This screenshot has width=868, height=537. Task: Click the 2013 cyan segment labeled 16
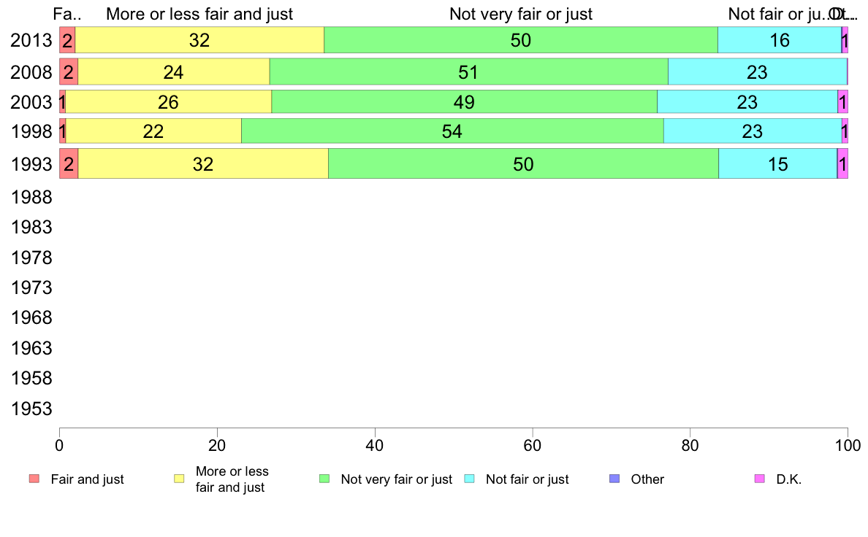(780, 40)
